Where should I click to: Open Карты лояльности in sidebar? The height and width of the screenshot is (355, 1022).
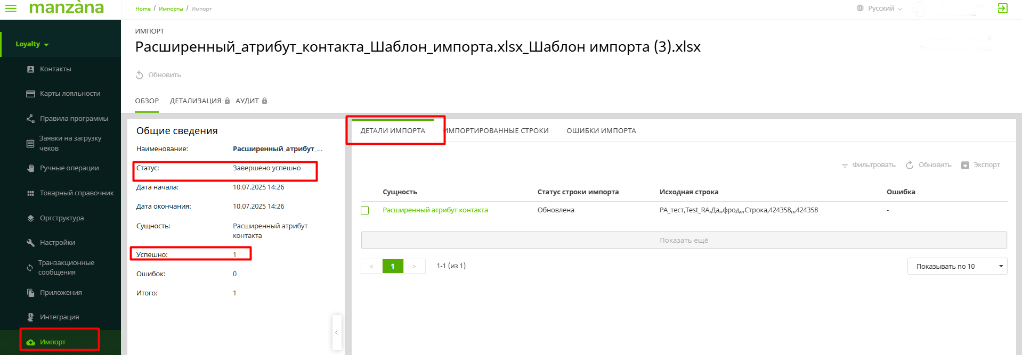70,94
